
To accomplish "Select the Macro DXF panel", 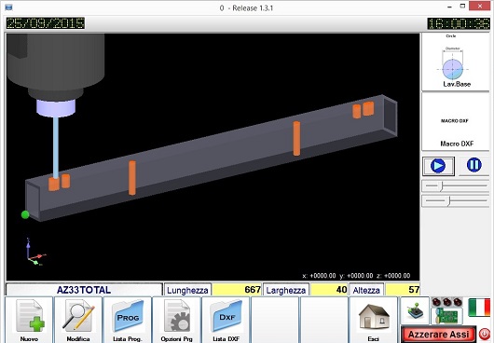I will [x=456, y=122].
